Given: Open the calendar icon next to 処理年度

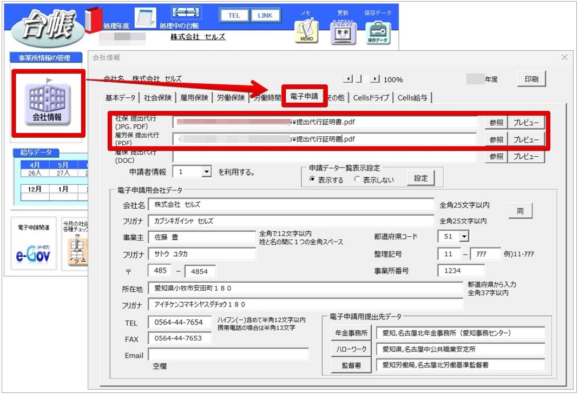Looking at the screenshot, I should pos(146,17).
